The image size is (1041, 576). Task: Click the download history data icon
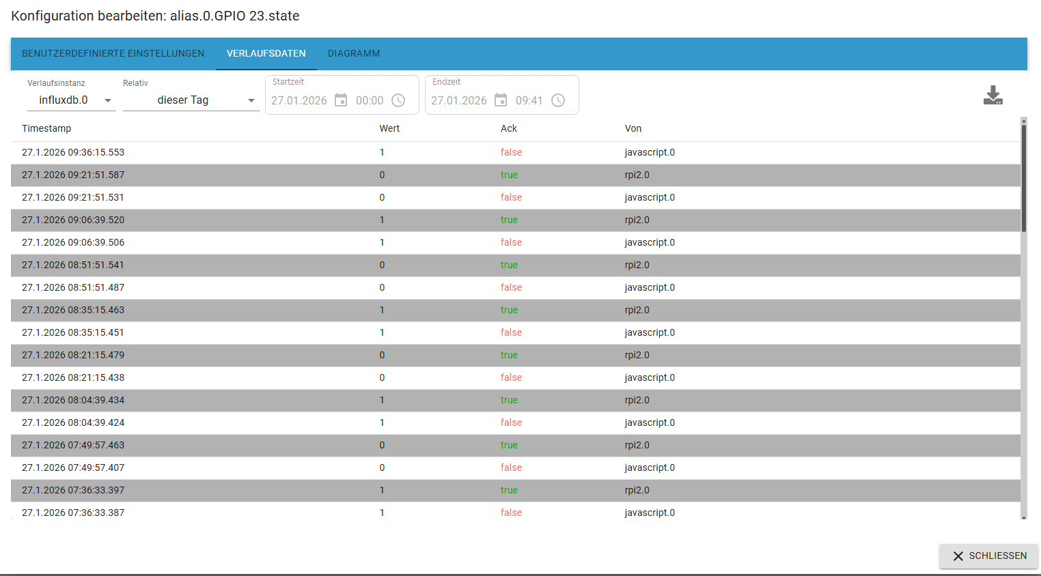coord(993,95)
